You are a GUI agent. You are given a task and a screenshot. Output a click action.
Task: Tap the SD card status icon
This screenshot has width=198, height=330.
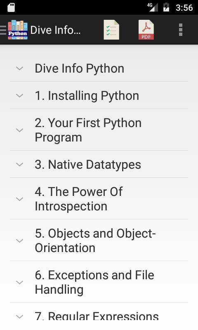(x=11, y=7)
